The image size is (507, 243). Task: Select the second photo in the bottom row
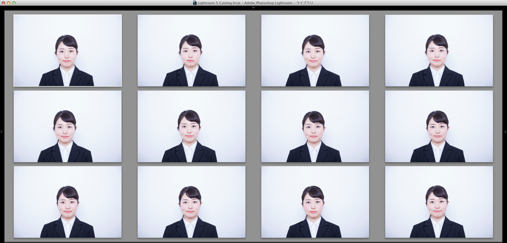click(x=192, y=202)
